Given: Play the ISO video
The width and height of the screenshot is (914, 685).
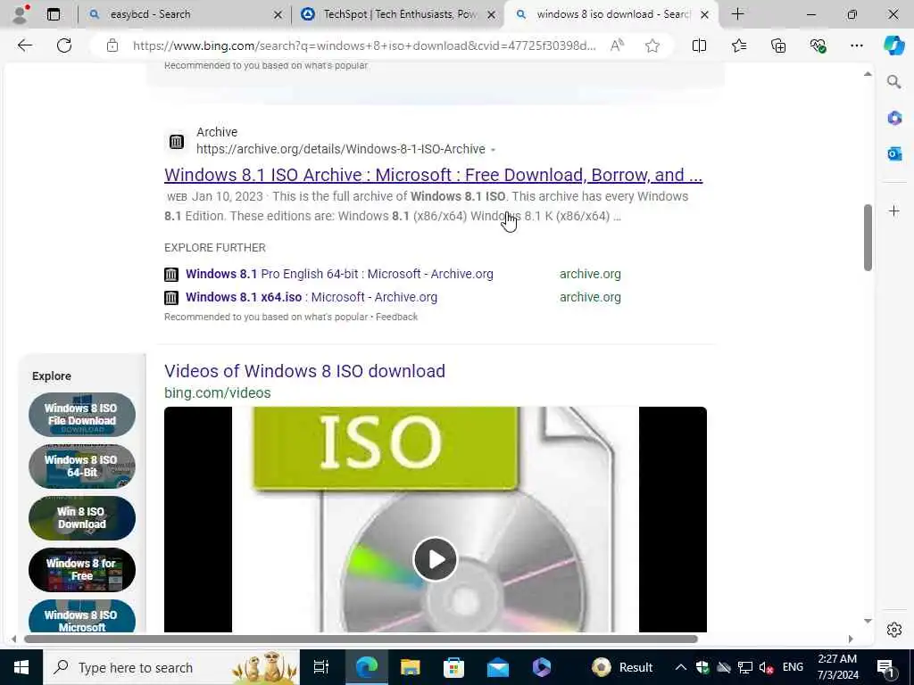Looking at the screenshot, I should coord(435,559).
